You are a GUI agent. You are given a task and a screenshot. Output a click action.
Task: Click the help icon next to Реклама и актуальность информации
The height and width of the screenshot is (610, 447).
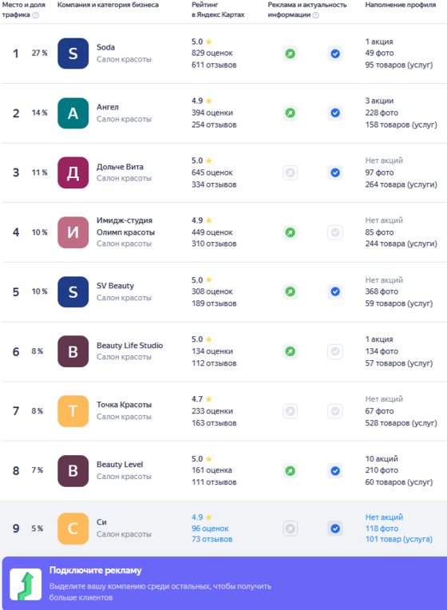point(316,15)
